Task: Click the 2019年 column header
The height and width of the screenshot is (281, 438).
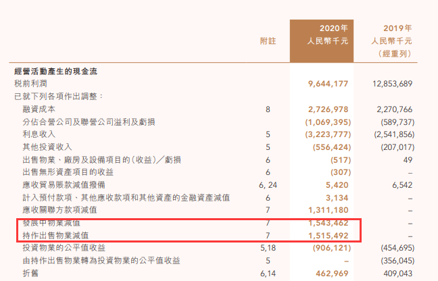Action: click(x=397, y=28)
